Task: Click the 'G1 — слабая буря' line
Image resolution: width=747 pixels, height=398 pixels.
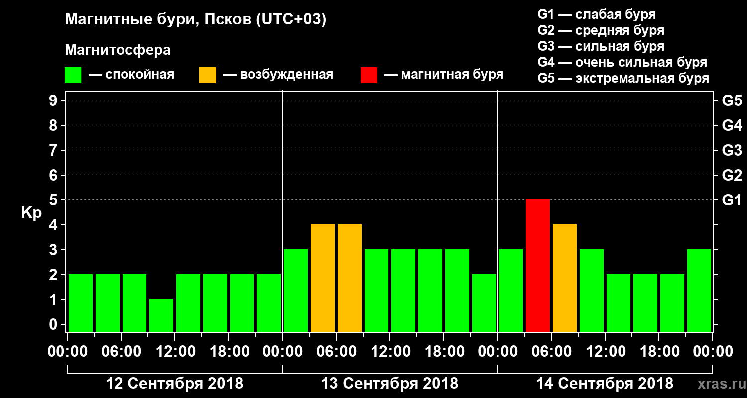Action: point(597,14)
